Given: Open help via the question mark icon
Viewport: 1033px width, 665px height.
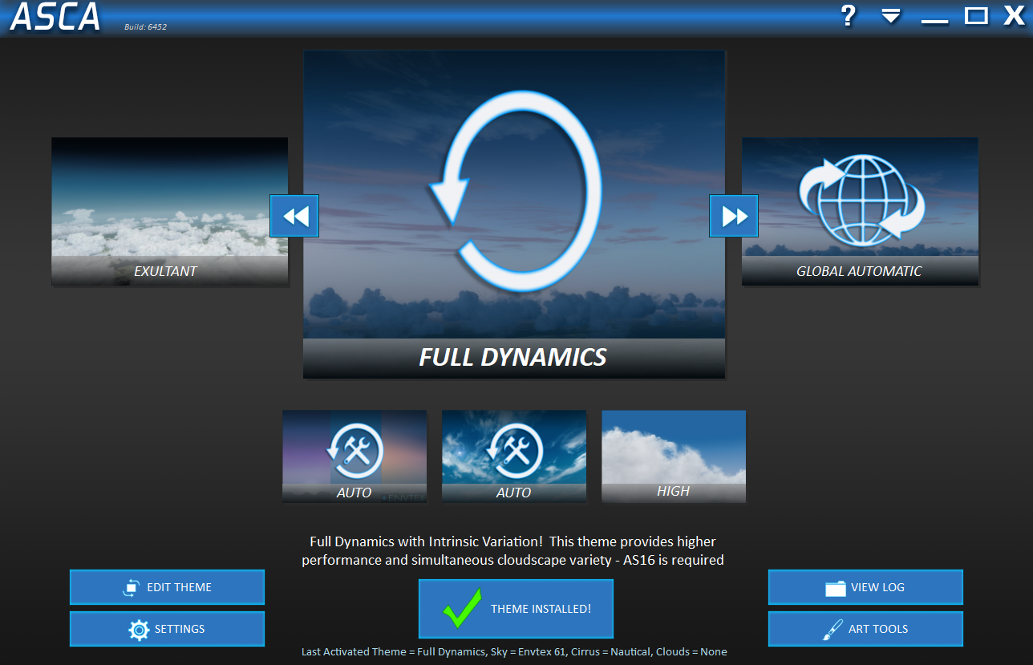Looking at the screenshot, I should [x=849, y=15].
